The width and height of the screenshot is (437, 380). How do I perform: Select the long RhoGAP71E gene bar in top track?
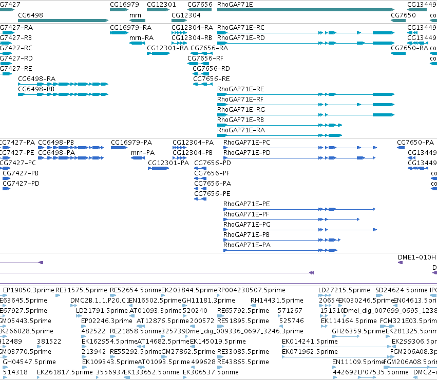click(x=306, y=10)
